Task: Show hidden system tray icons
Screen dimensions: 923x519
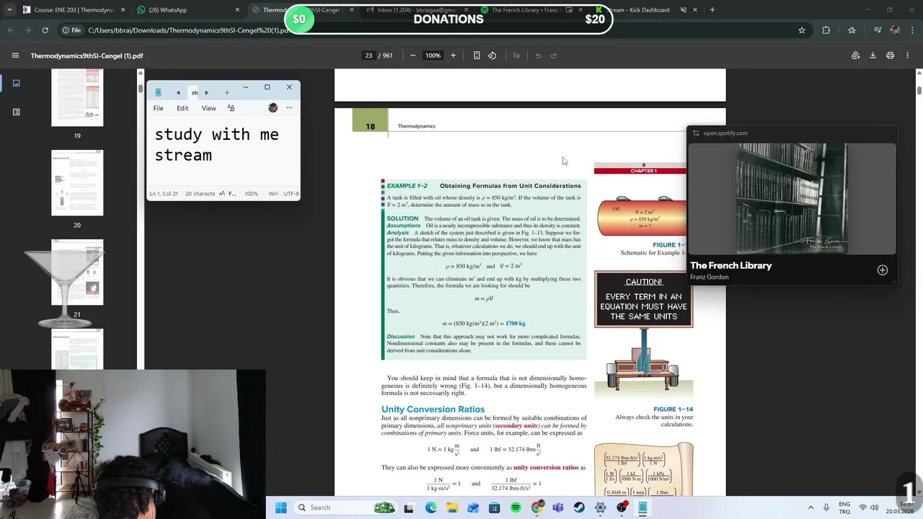Action: click(811, 507)
